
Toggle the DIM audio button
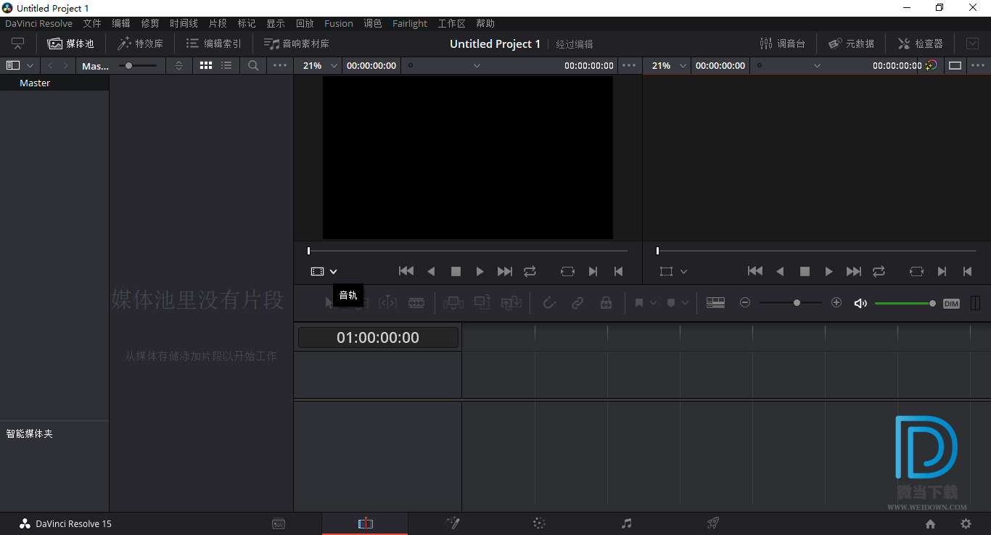[x=951, y=303]
